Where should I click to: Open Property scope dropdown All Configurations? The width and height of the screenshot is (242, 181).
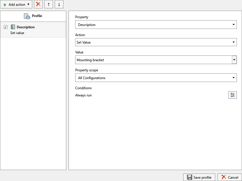(156, 78)
